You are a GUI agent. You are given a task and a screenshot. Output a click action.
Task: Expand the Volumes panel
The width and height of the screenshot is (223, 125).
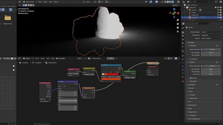tap(191, 88)
